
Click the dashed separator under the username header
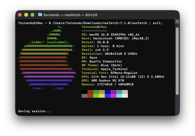tap(94, 31)
